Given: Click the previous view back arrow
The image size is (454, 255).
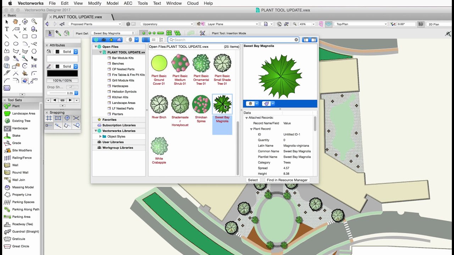Looking at the screenshot, I should tap(47, 24).
